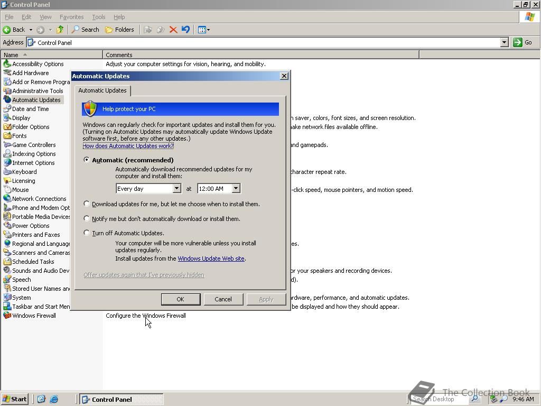Click the Views toolbar icon
The image size is (541, 406).
click(202, 30)
